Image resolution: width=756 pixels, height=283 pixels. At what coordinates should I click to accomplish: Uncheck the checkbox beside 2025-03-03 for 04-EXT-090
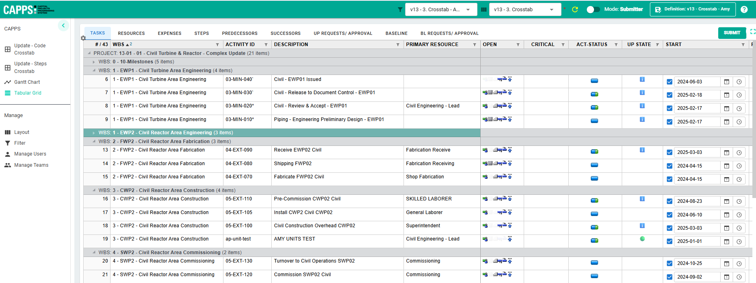[x=669, y=152]
